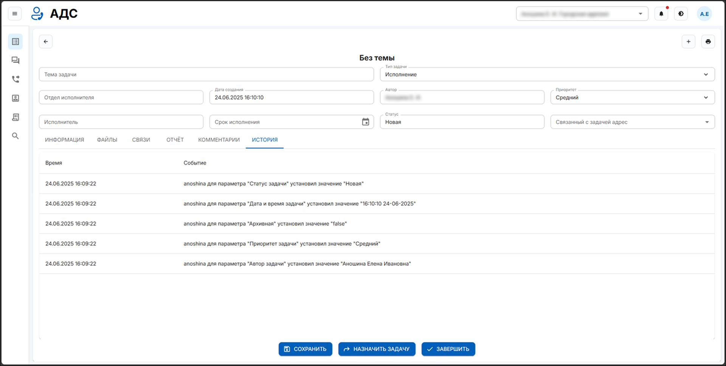Click the notifications bell icon
The image size is (726, 366).
(661, 14)
